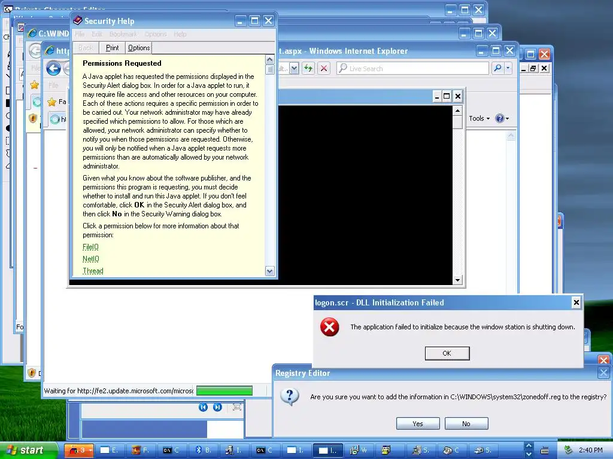Click No in the Registry Editor dialog
The height and width of the screenshot is (459, 613).
(466, 424)
